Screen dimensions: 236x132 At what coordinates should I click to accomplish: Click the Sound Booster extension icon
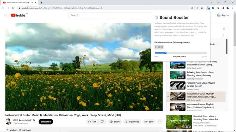tap(208, 8)
